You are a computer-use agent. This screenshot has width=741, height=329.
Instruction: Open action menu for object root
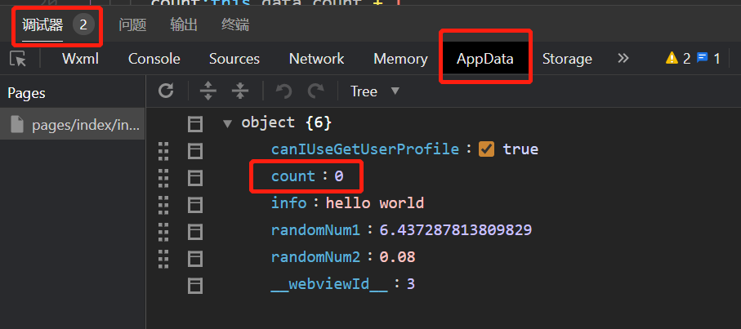194,124
